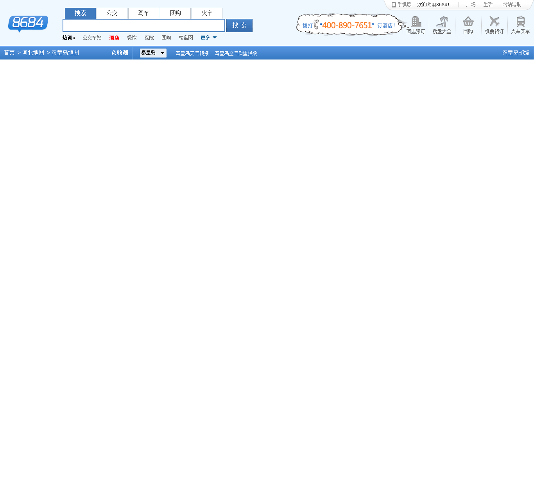Open 河北地图 breadcrumb link
This screenshot has height=486, width=534.
point(33,52)
